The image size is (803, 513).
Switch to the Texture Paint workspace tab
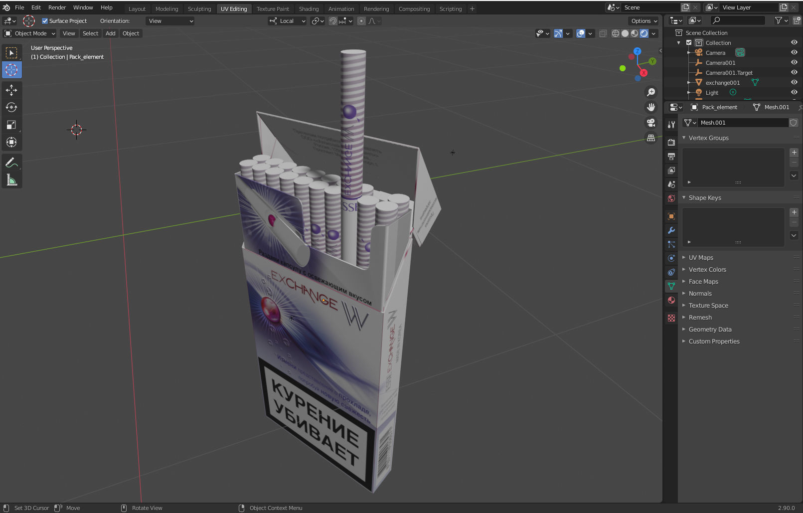click(273, 8)
